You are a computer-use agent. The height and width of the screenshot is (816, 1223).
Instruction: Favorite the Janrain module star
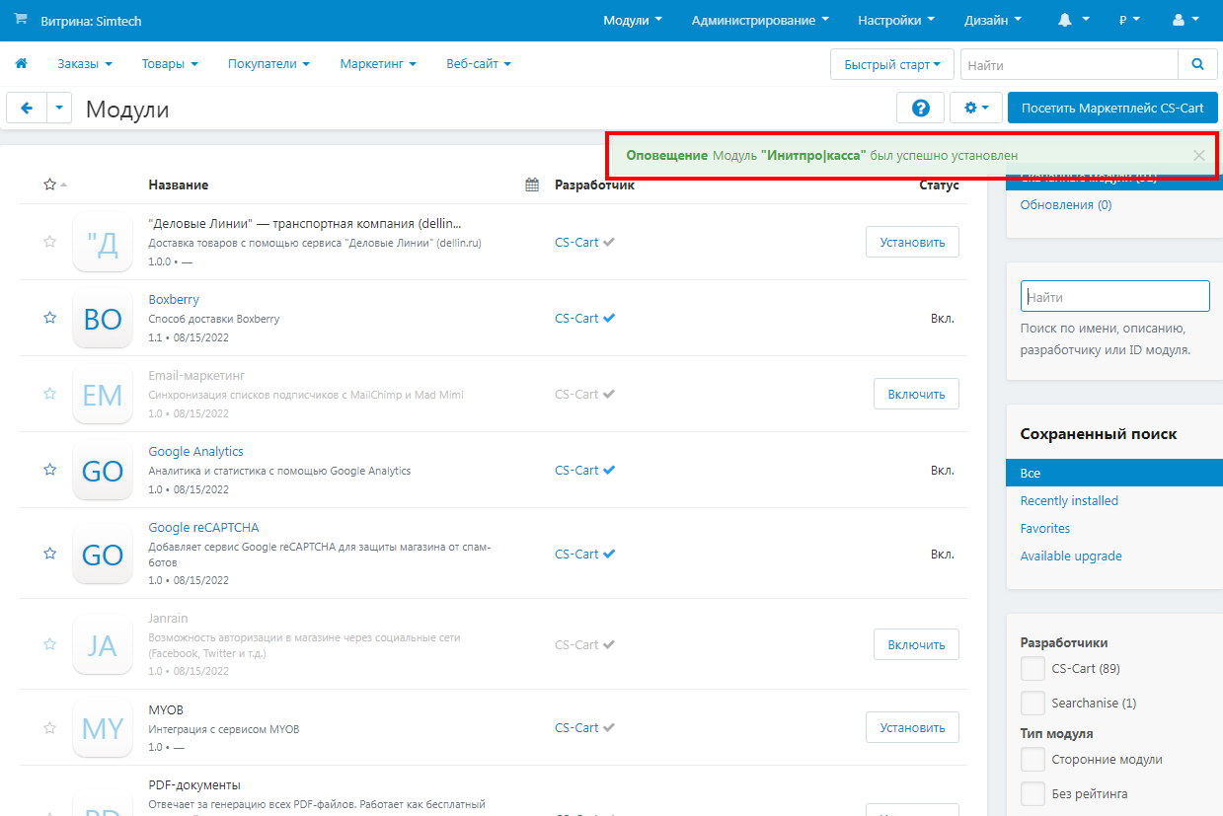pos(50,644)
